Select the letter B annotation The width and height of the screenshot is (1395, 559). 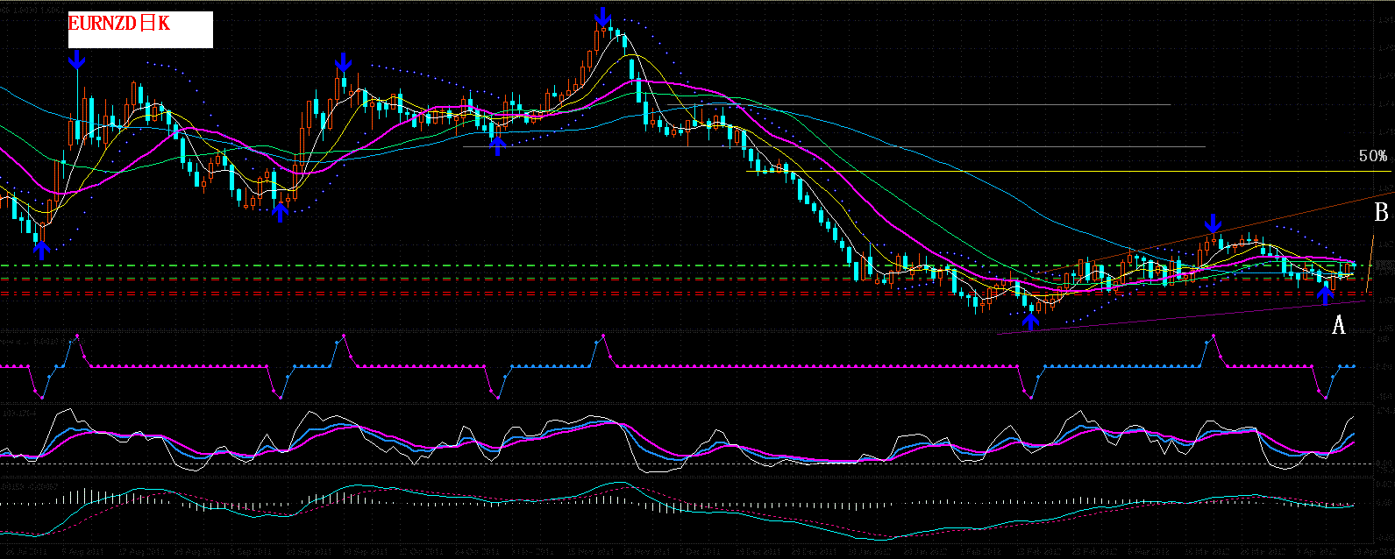click(x=1380, y=212)
